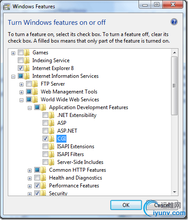Screen dimensions: 188x220
Task: Uncheck the CGI checkbox
Action: pos(45,139)
